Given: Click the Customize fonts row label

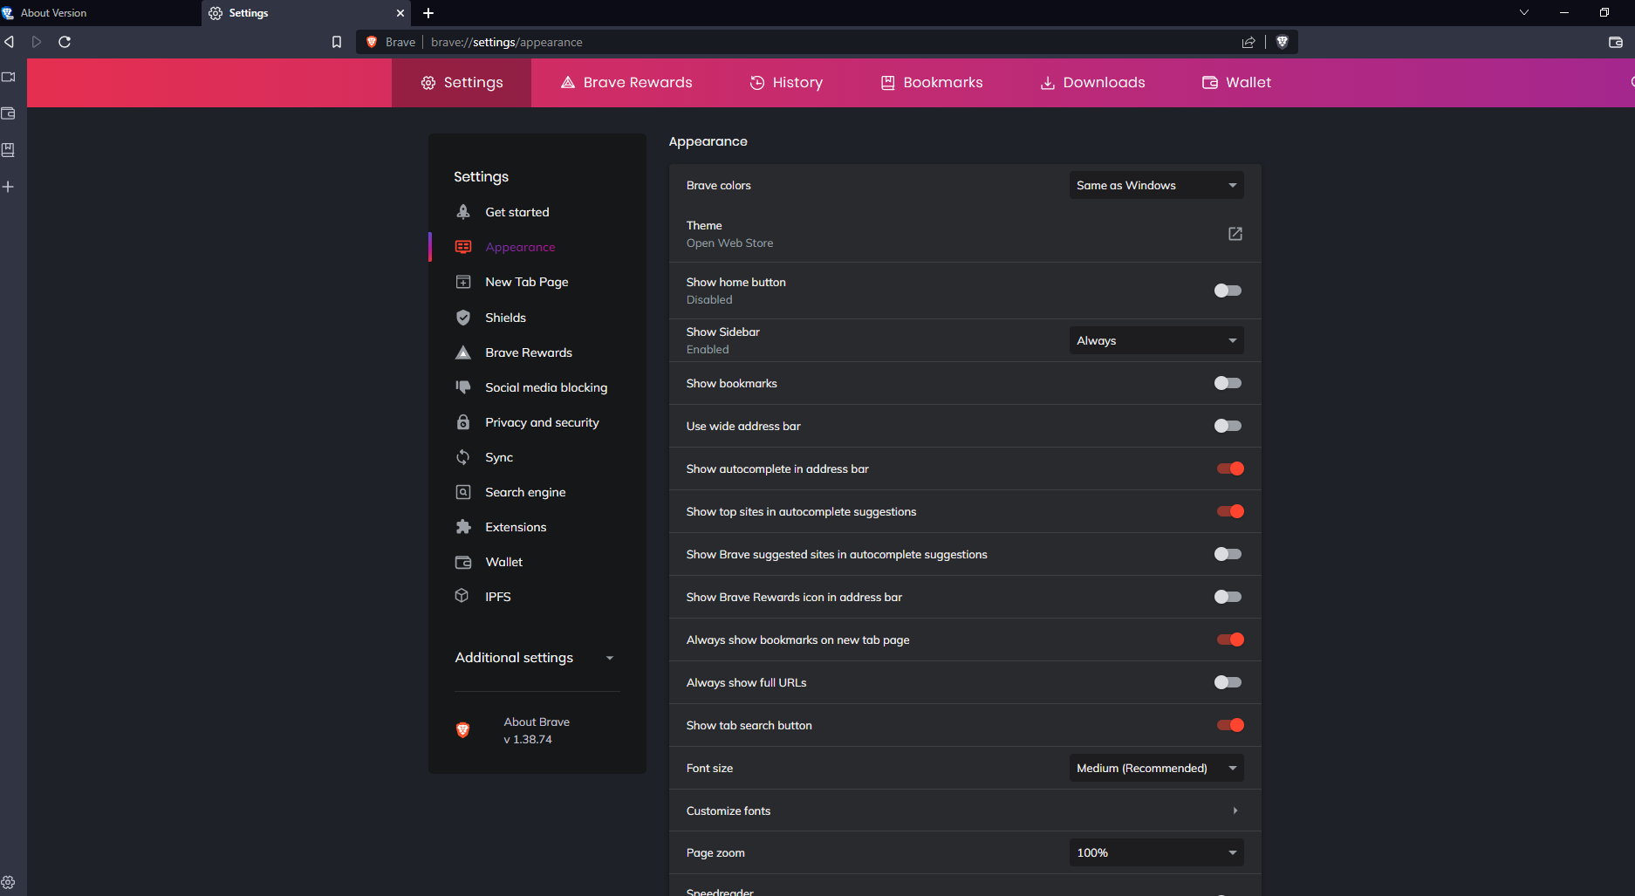Looking at the screenshot, I should click(x=729, y=811).
